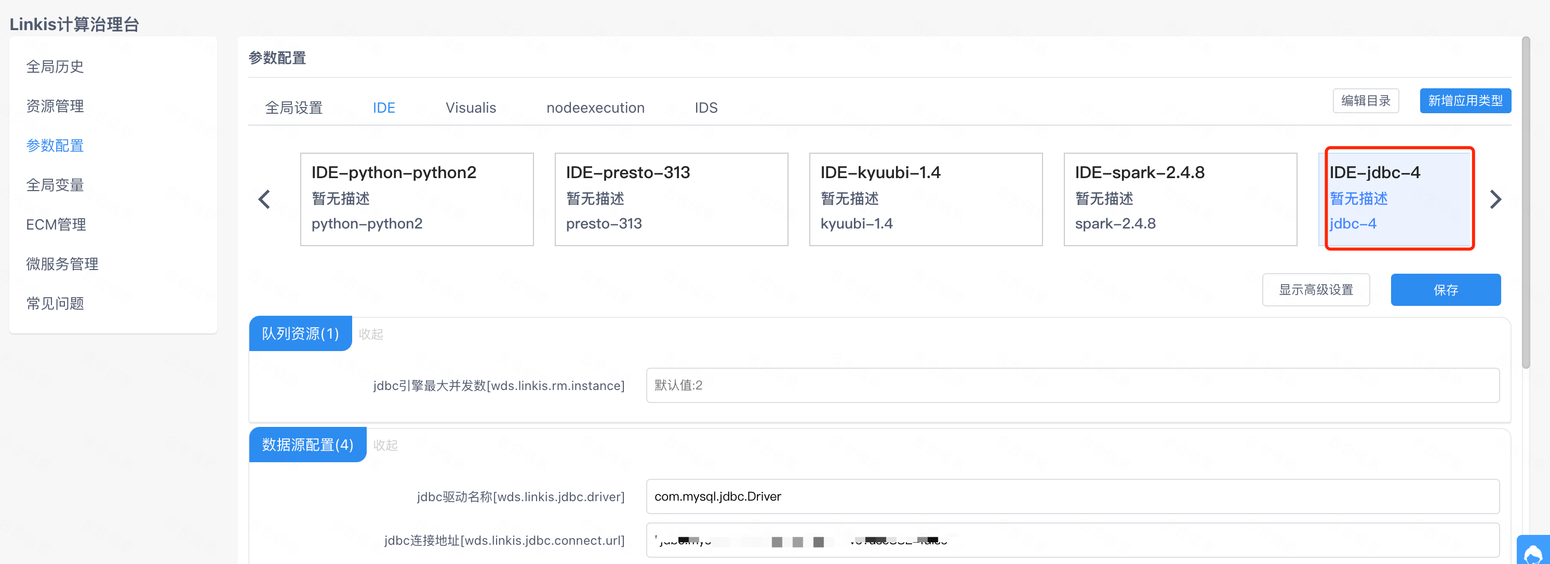Click the left carousel arrow
Viewport: 1550px width, 564px height.
[x=264, y=199]
